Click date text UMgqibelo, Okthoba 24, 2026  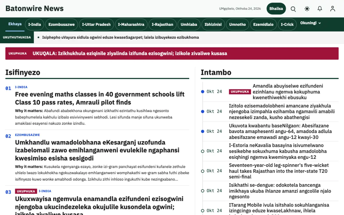(x=240, y=9)
